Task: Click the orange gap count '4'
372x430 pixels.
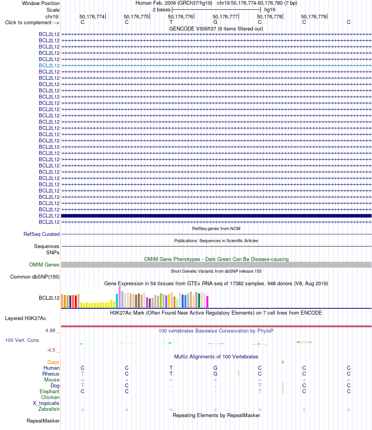Action: tap(282, 363)
